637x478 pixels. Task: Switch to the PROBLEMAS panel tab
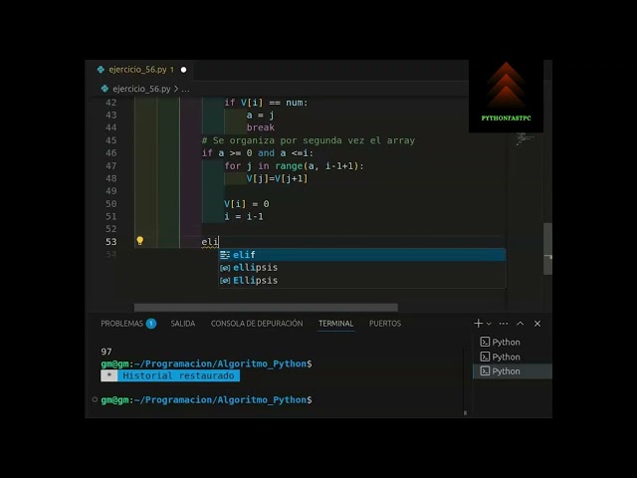pyautogui.click(x=121, y=324)
